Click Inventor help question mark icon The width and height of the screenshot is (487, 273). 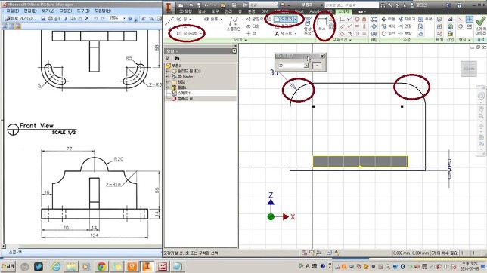(459, 5)
